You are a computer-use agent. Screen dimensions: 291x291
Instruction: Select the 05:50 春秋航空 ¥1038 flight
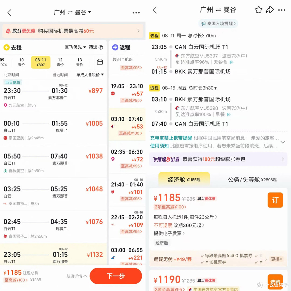click(53, 161)
